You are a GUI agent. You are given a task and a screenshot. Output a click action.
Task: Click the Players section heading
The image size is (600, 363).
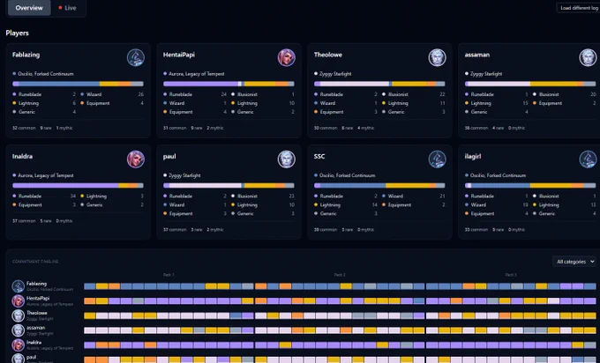pyautogui.click(x=18, y=33)
